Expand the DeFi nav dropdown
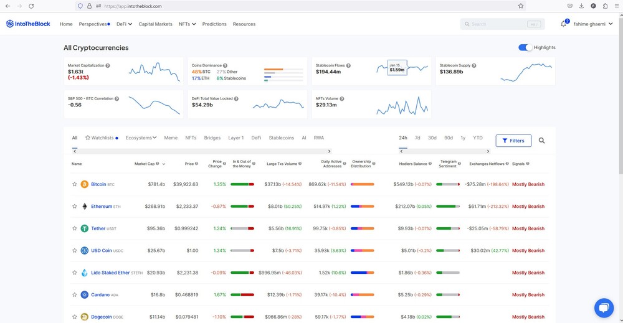623x323 pixels. (x=125, y=24)
